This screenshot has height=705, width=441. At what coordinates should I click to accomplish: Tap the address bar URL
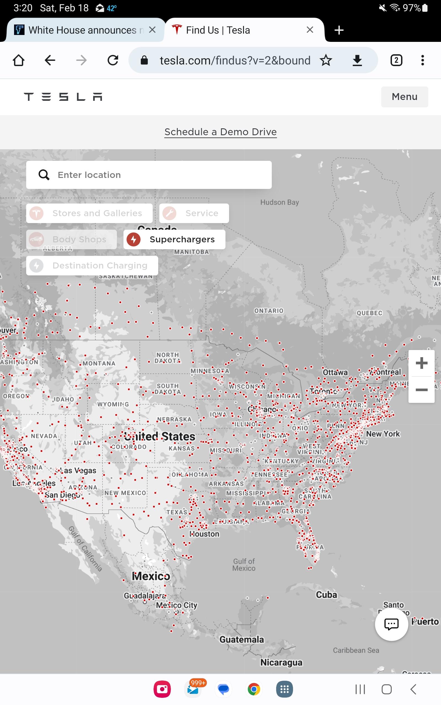(235, 60)
